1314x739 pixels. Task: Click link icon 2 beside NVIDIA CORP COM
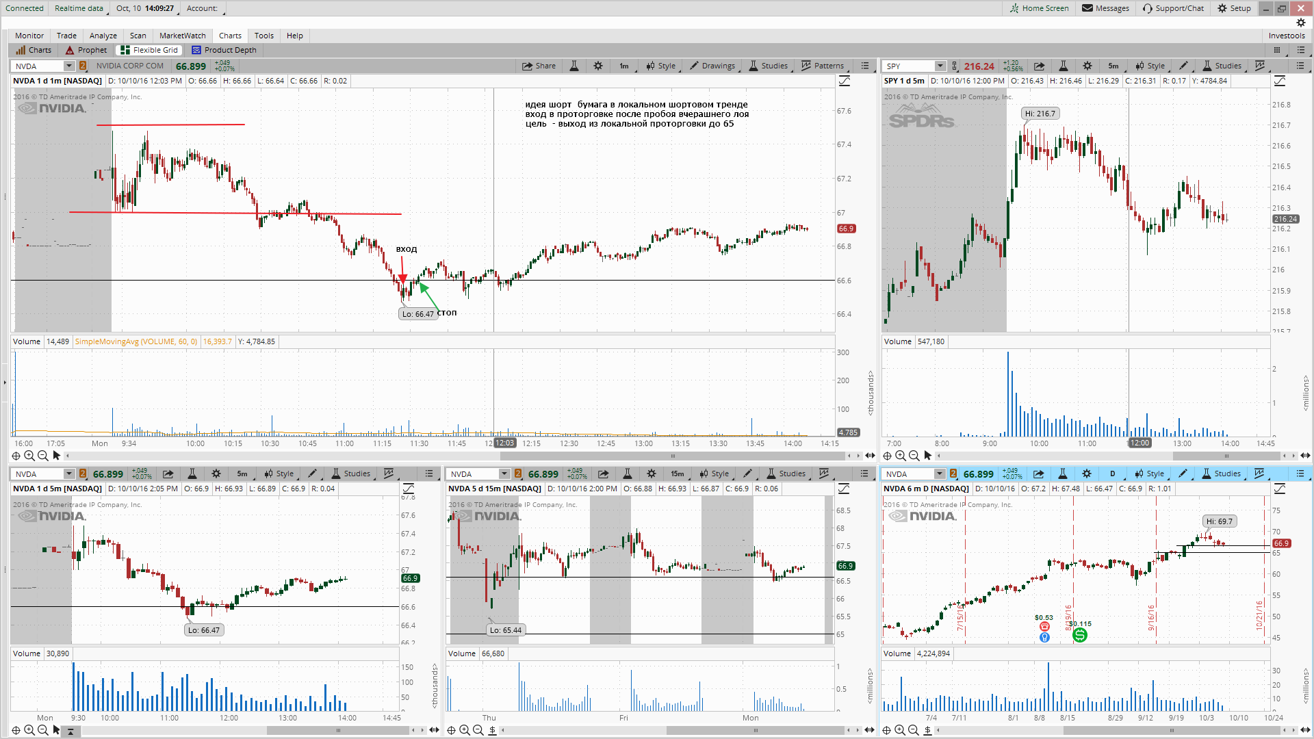tap(83, 66)
